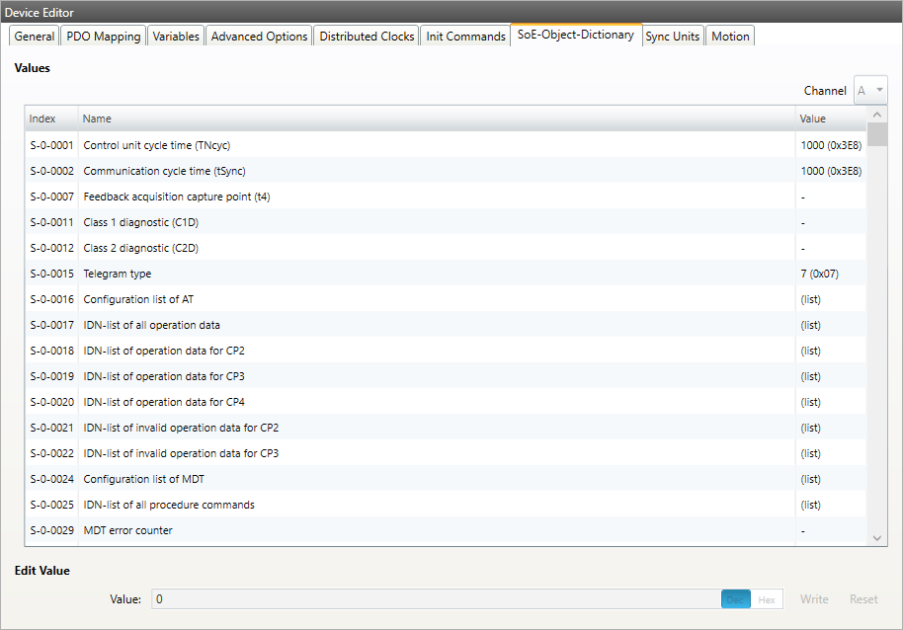Open the Advanced Options tab
Screen dimensions: 903x630
click(x=259, y=37)
